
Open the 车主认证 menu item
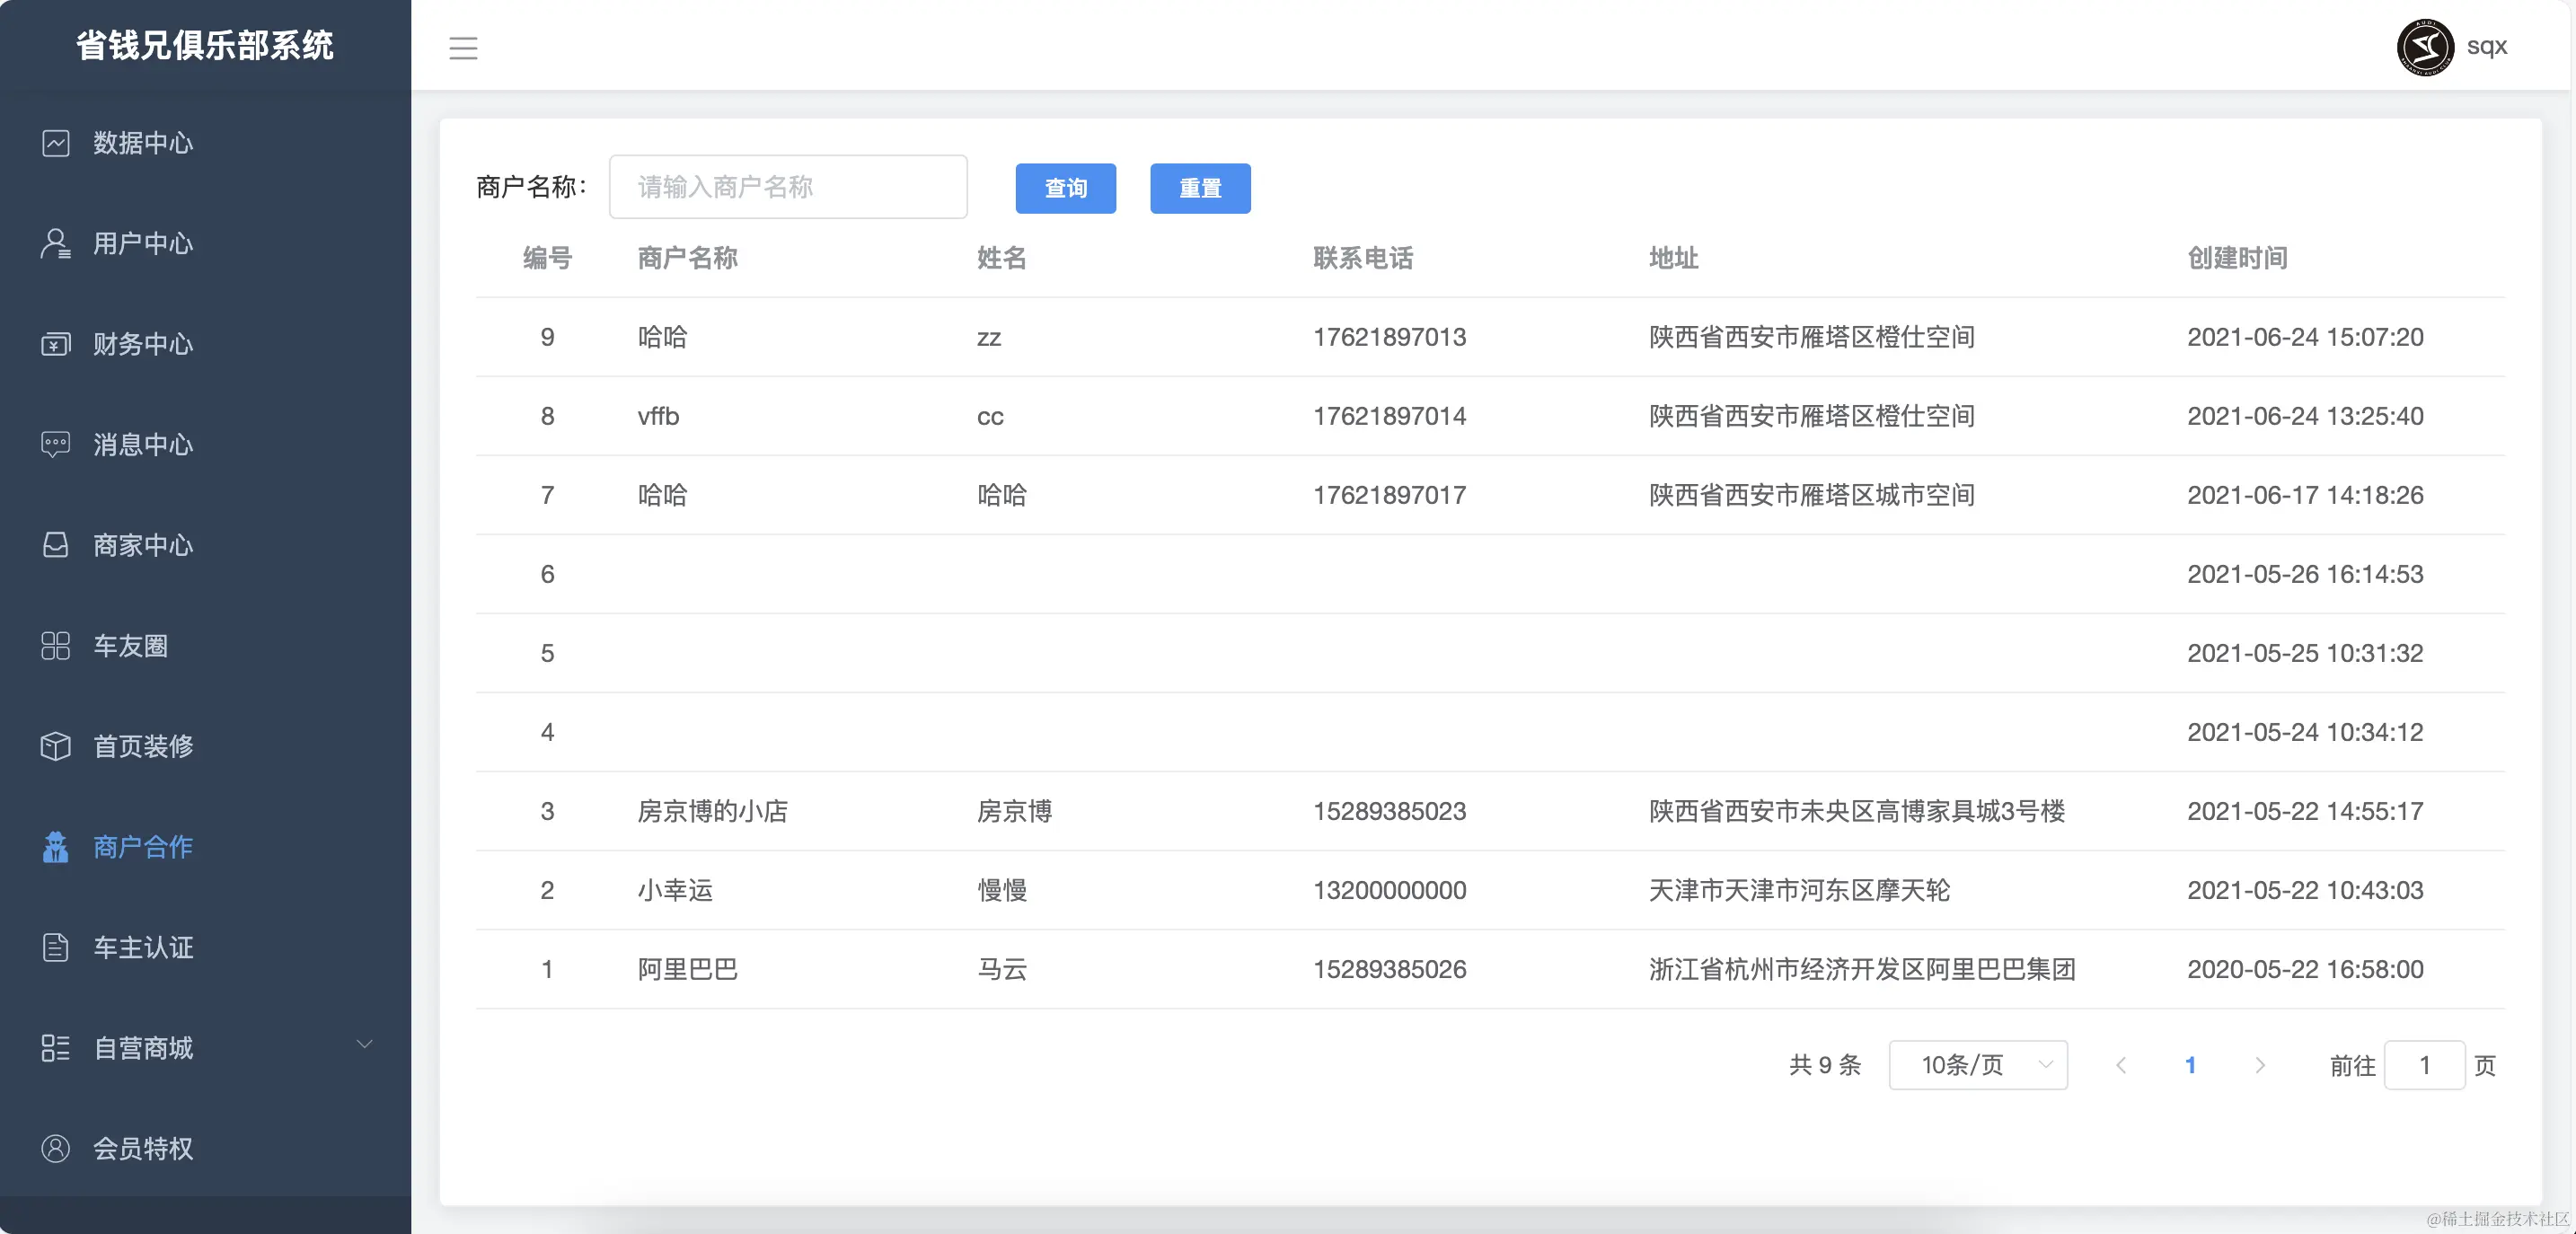tap(143, 947)
